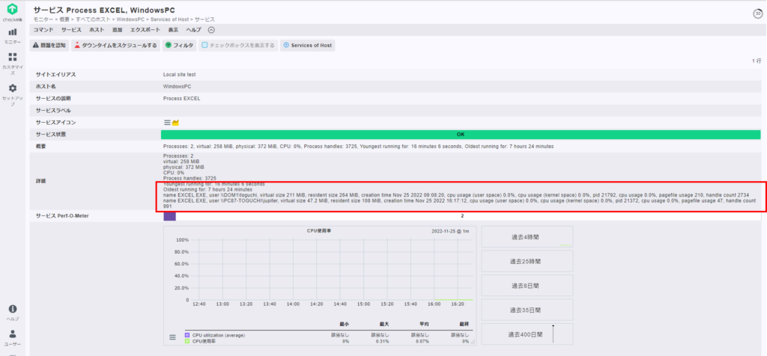The height and width of the screenshot is (356, 767).
Task: Click the Services of Host button
Action: (308, 46)
